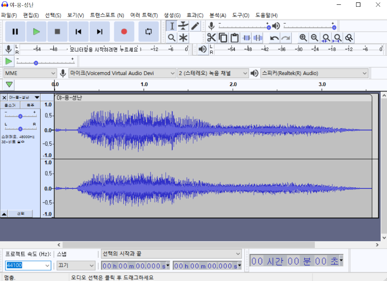Undo the last action
387x281 pixels.
tap(274, 38)
